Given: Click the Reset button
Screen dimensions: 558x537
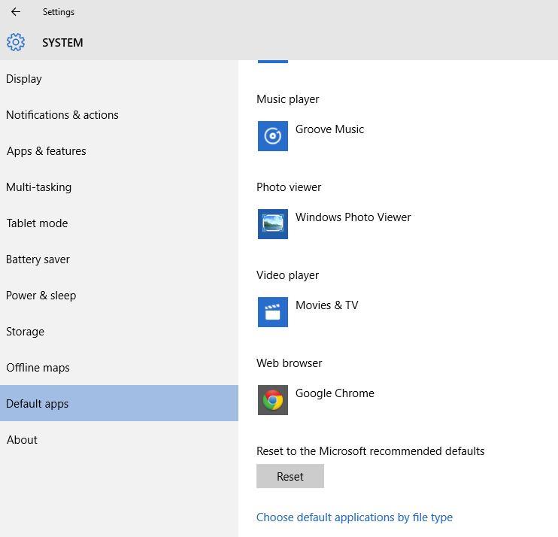Looking at the screenshot, I should click(x=290, y=476).
